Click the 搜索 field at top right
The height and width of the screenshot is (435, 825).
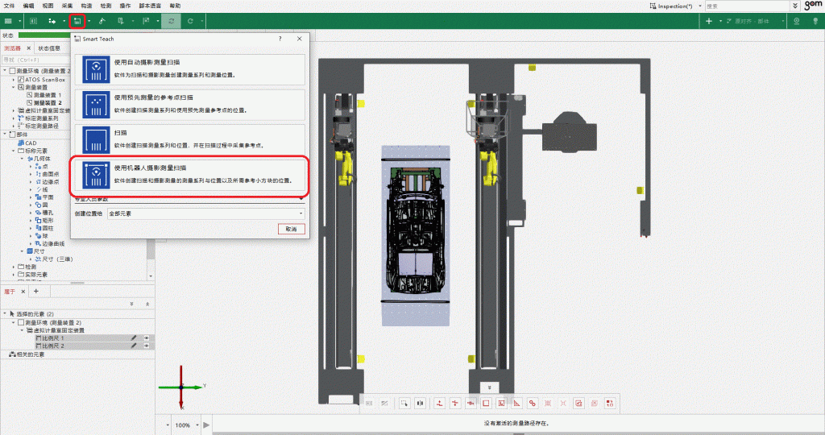[747, 6]
